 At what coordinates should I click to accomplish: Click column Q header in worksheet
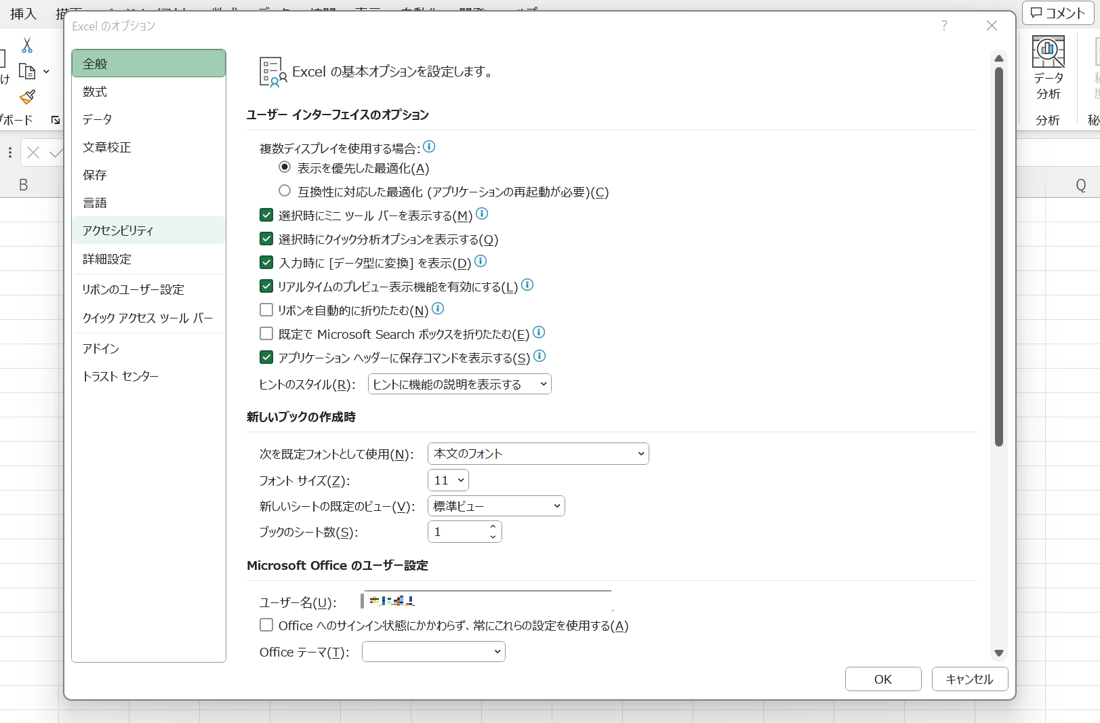1080,185
